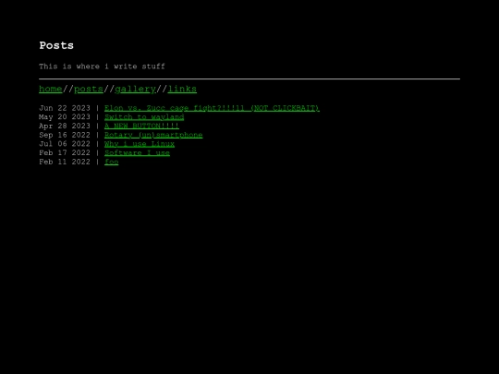The height and width of the screenshot is (374, 499).
Task: Click the date Feb 11 2022
Action: pos(65,162)
